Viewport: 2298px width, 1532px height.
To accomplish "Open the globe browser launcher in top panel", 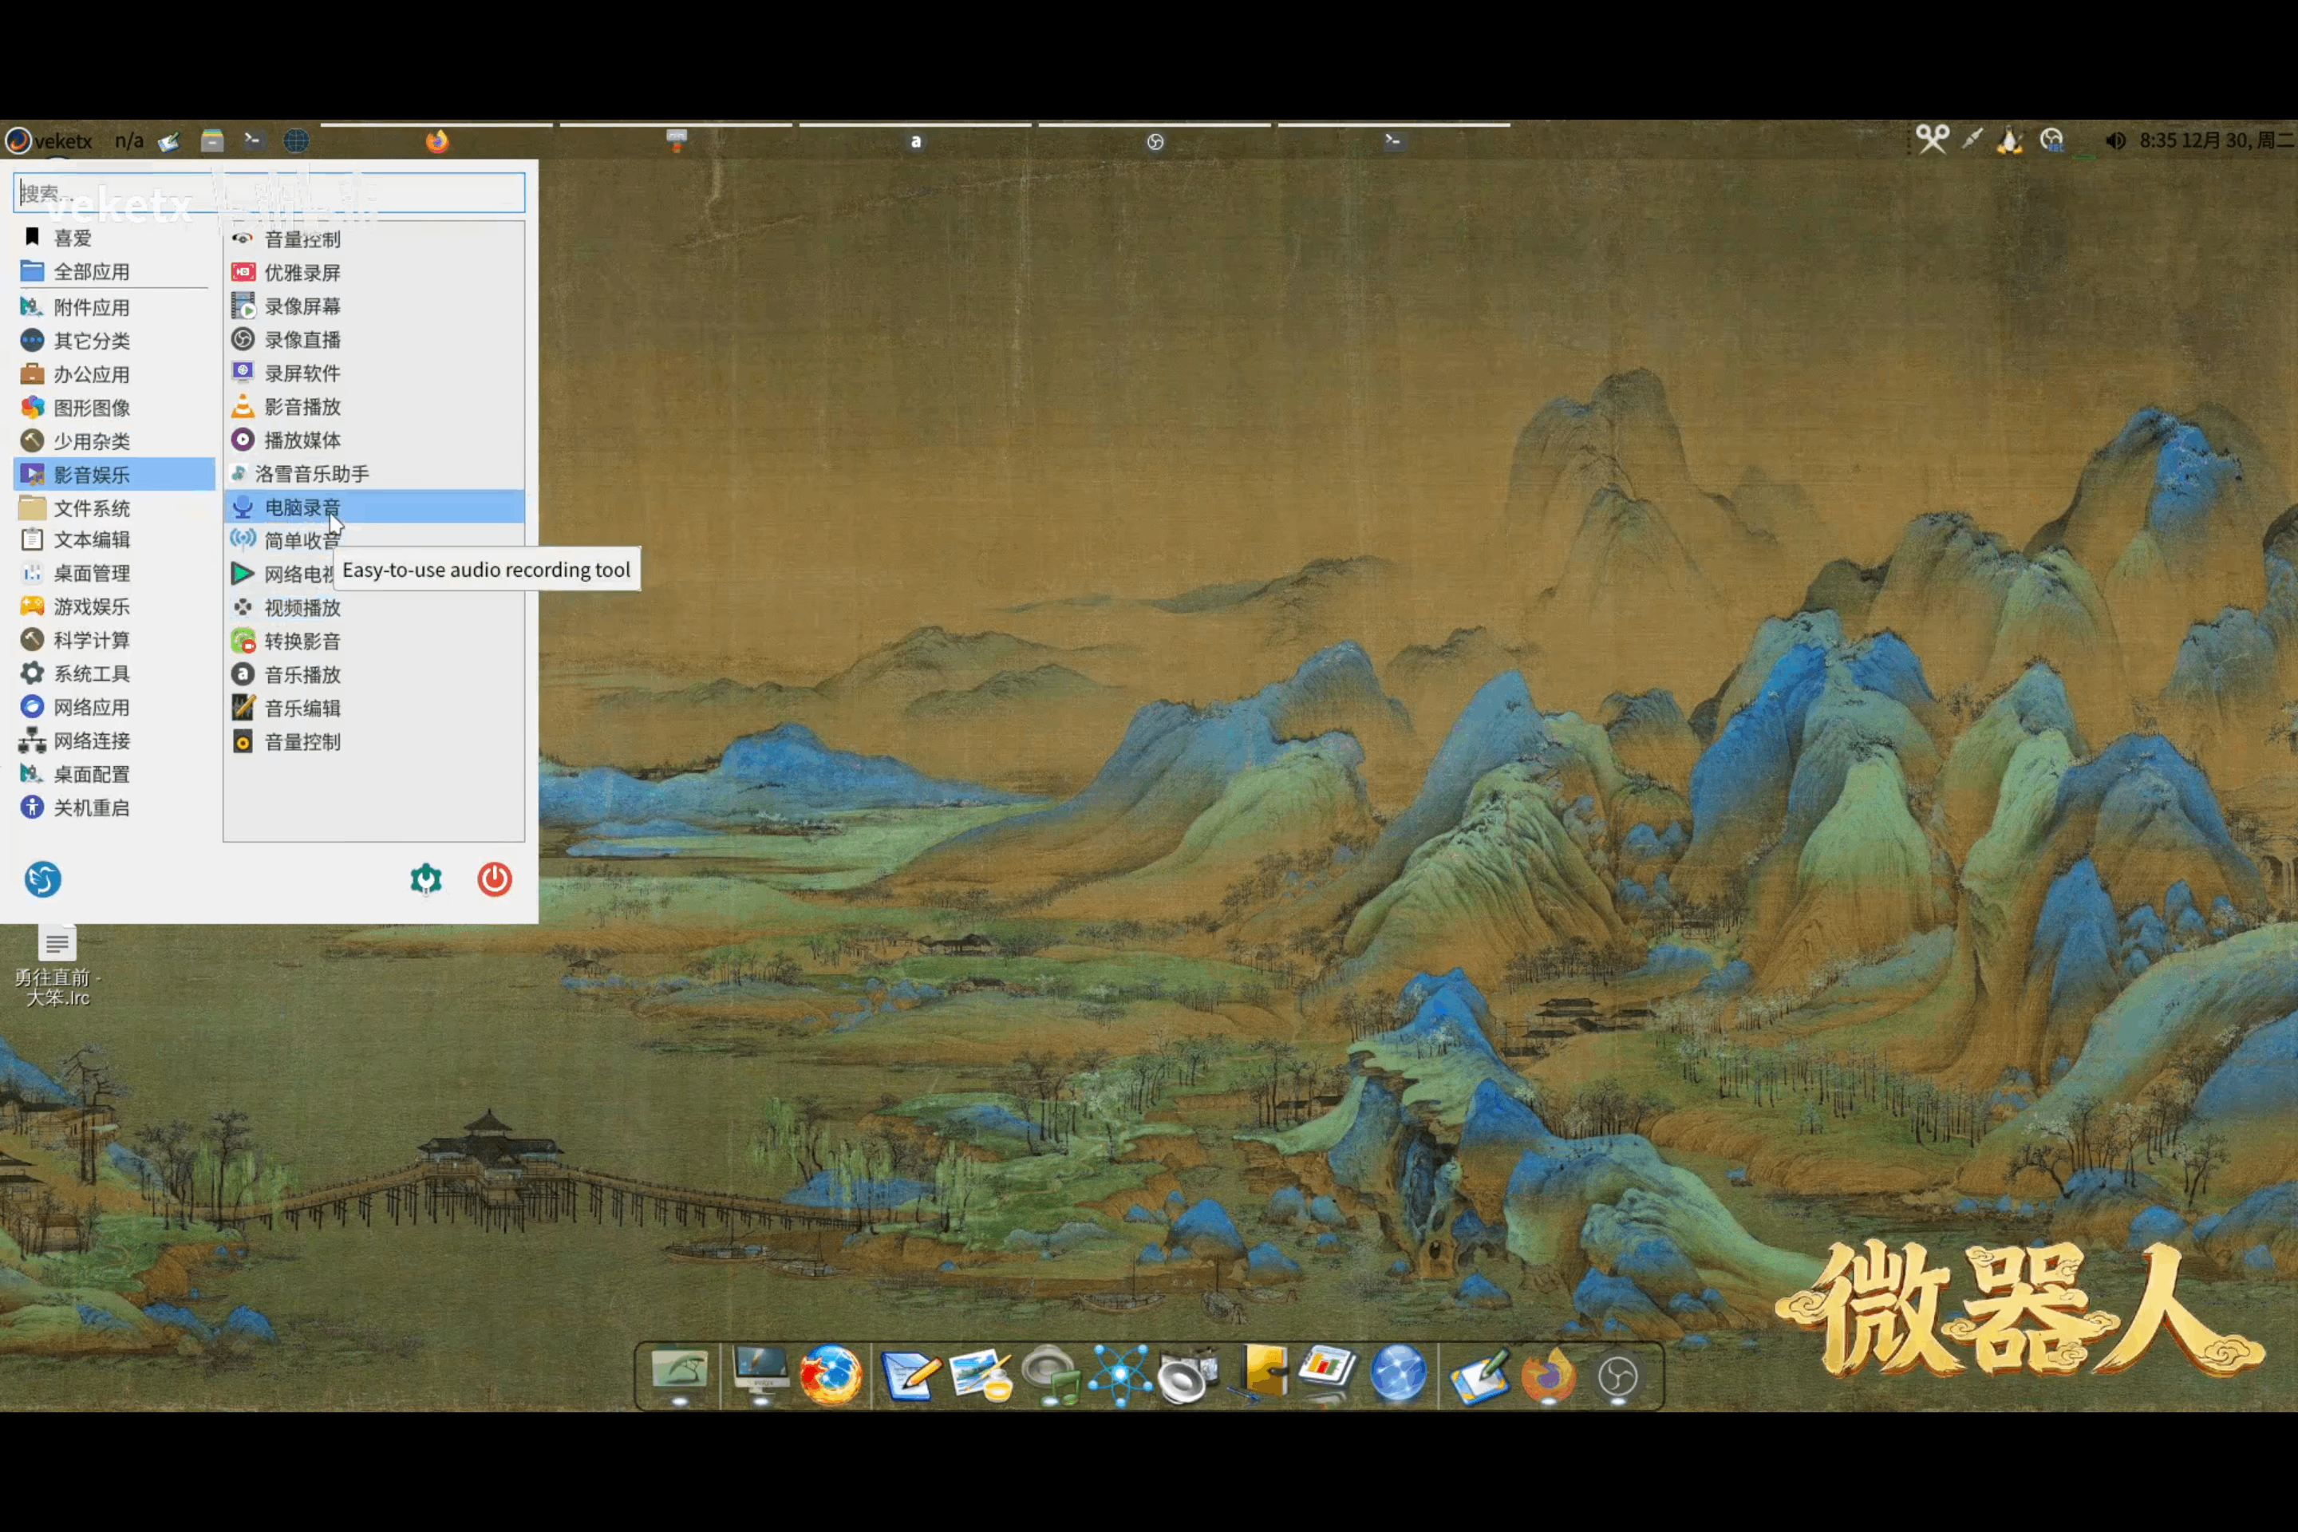I will tap(296, 140).
